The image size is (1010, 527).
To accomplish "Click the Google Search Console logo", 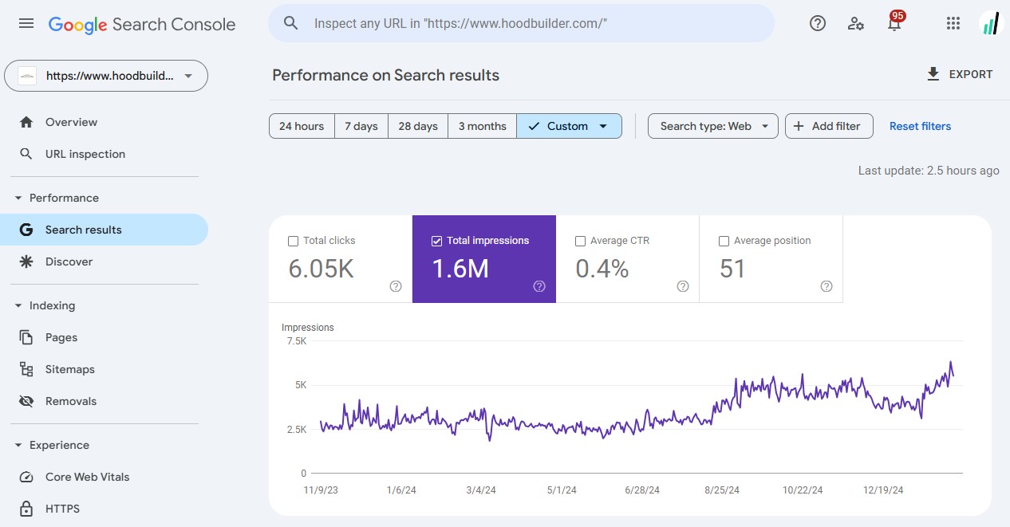I will tap(142, 25).
